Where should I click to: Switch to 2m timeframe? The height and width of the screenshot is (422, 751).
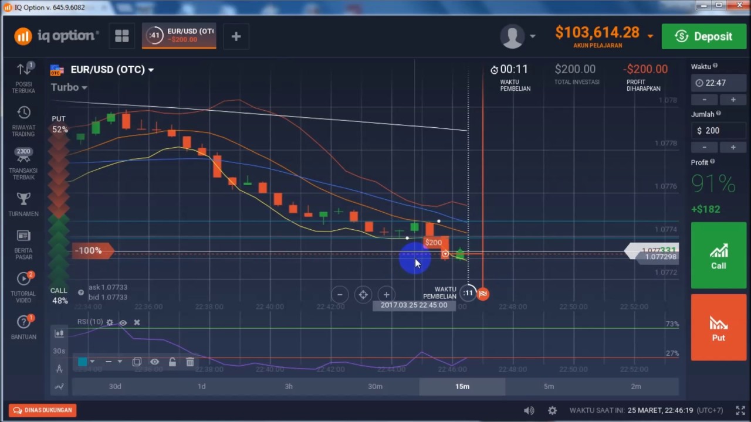pos(636,386)
